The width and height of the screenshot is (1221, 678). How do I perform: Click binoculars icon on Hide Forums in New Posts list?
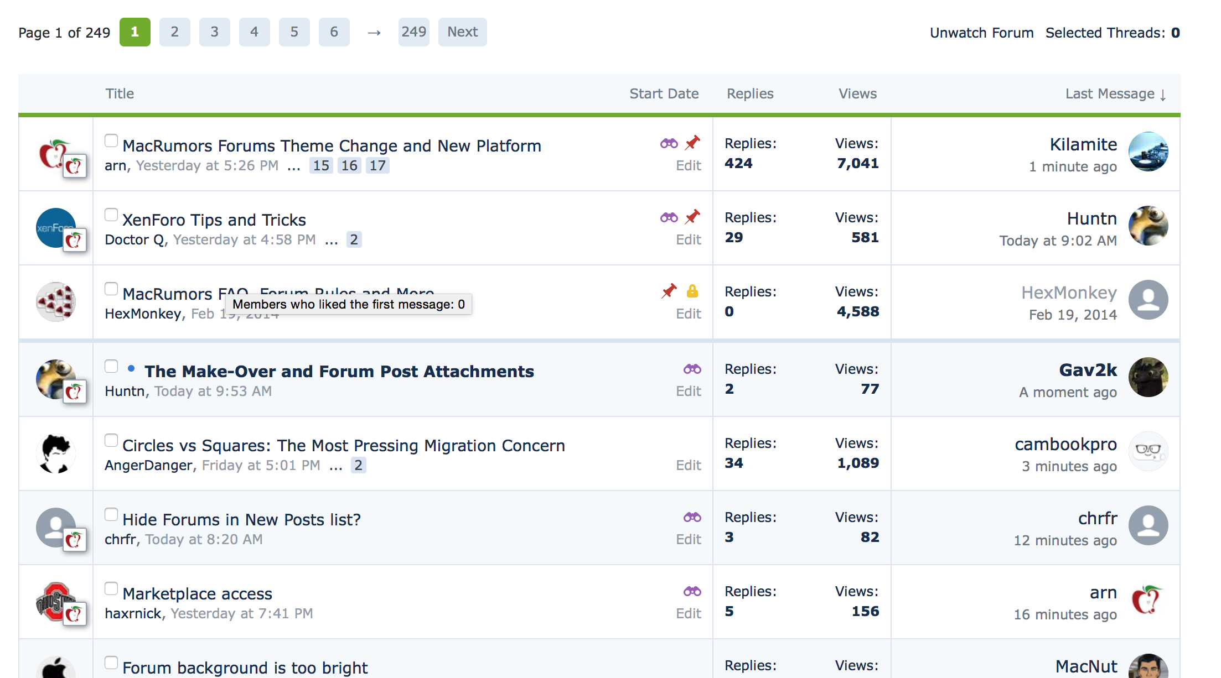692,517
